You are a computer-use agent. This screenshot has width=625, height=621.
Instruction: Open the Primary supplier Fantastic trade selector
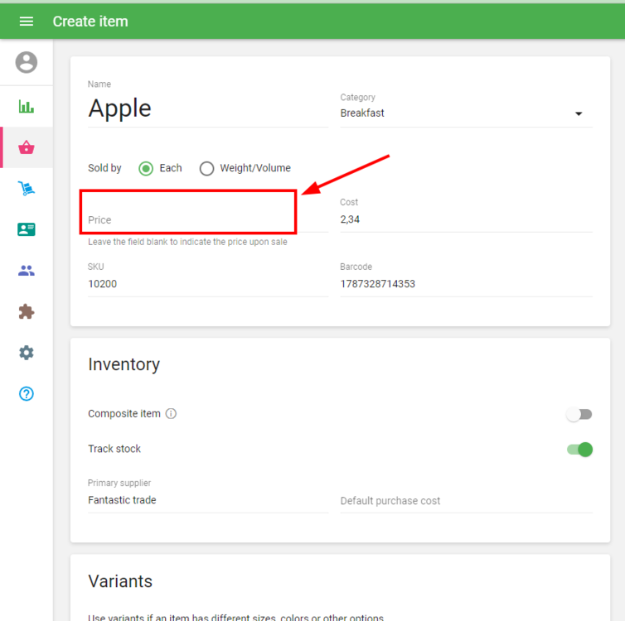click(x=207, y=500)
